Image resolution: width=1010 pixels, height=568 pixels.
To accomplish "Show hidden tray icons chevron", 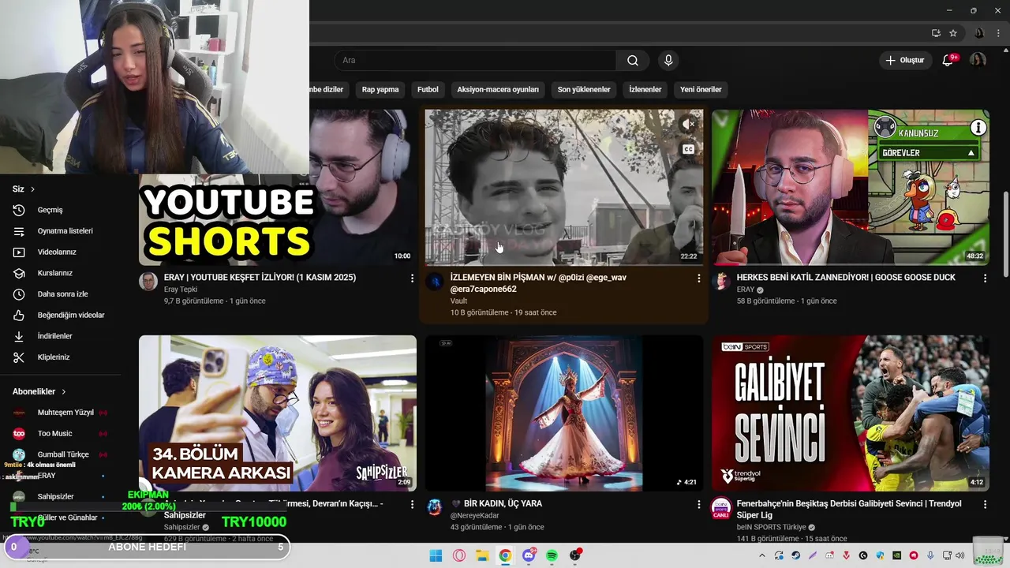I will [762, 555].
